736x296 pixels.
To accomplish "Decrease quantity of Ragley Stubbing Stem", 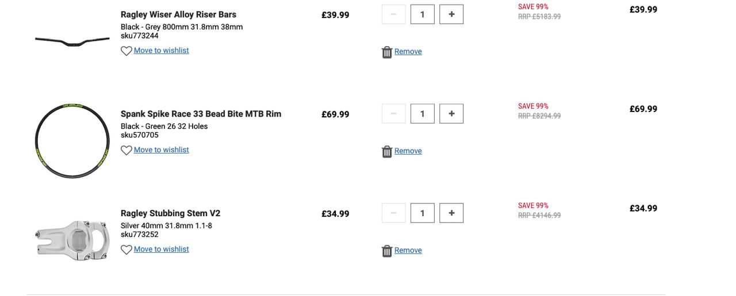I will [x=393, y=213].
